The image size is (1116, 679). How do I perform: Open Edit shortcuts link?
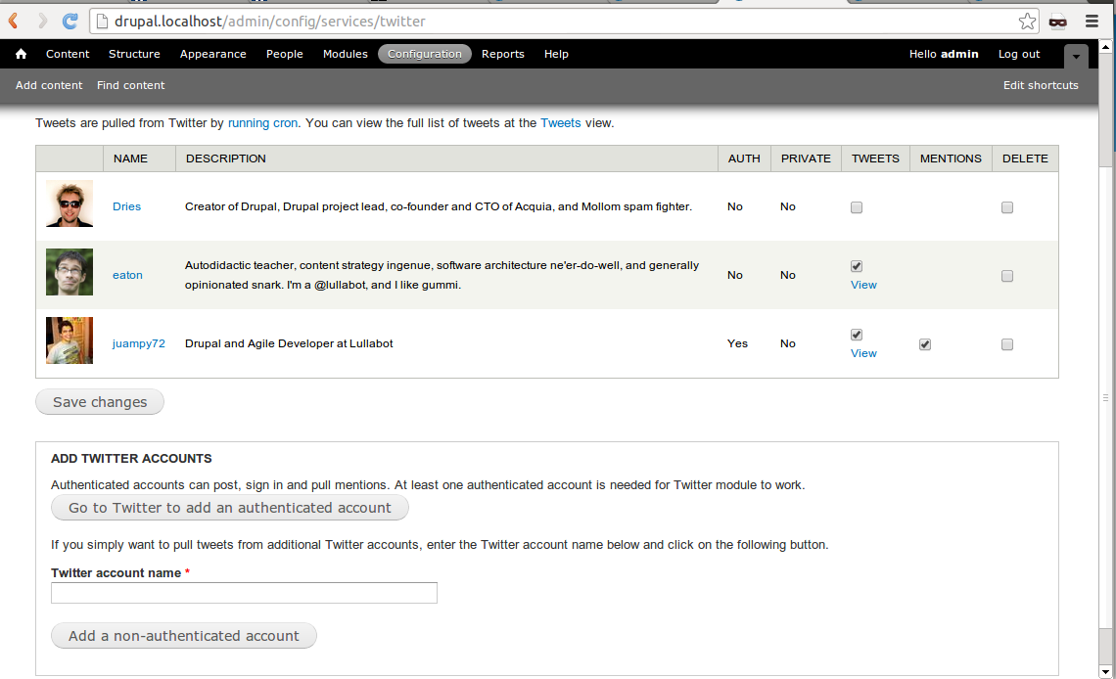click(1041, 85)
